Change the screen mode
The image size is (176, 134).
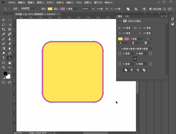[x=10, y=82]
